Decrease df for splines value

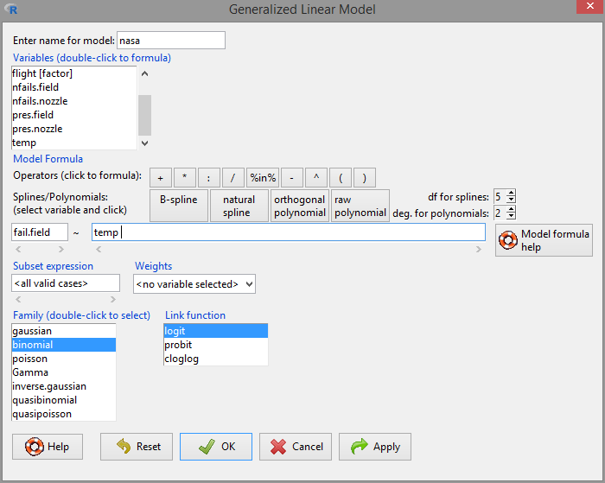511,200
